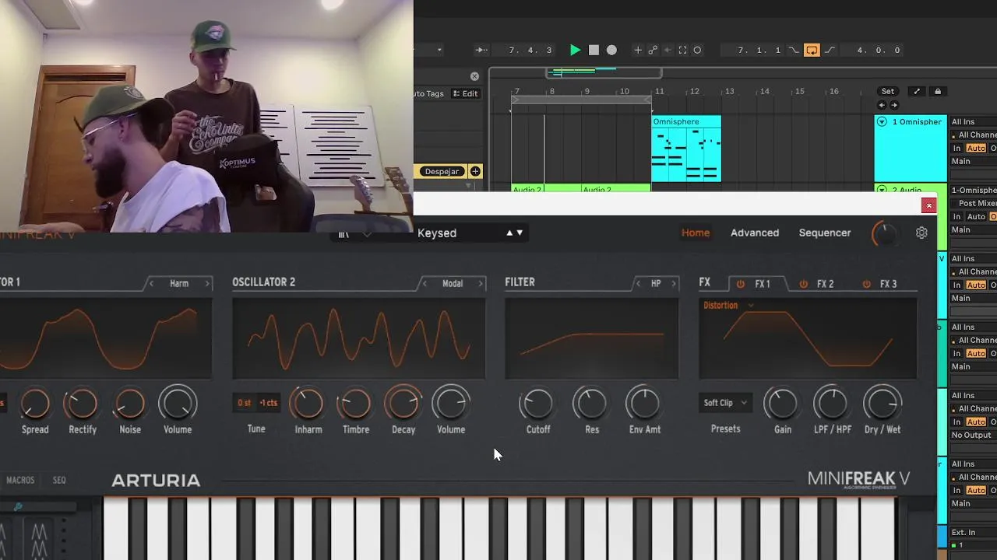This screenshot has width=997, height=560.
Task: Click the Dry / Wet knob
Action: click(x=883, y=404)
